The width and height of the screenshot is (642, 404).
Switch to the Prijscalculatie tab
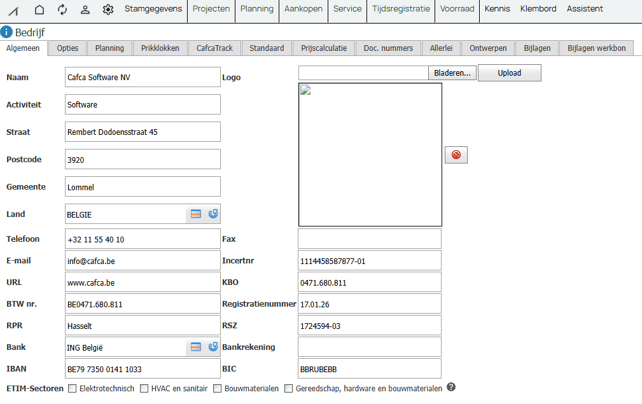324,48
